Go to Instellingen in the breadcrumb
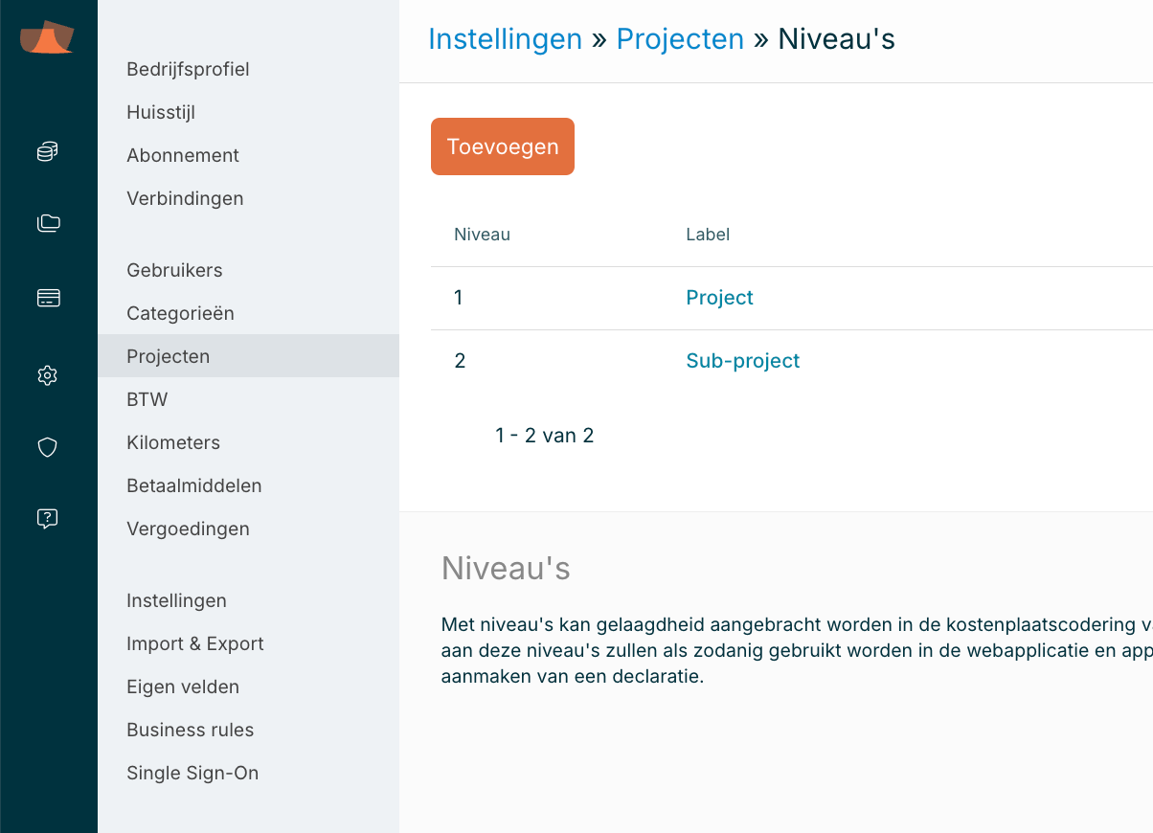The height and width of the screenshot is (833, 1153). tap(505, 39)
